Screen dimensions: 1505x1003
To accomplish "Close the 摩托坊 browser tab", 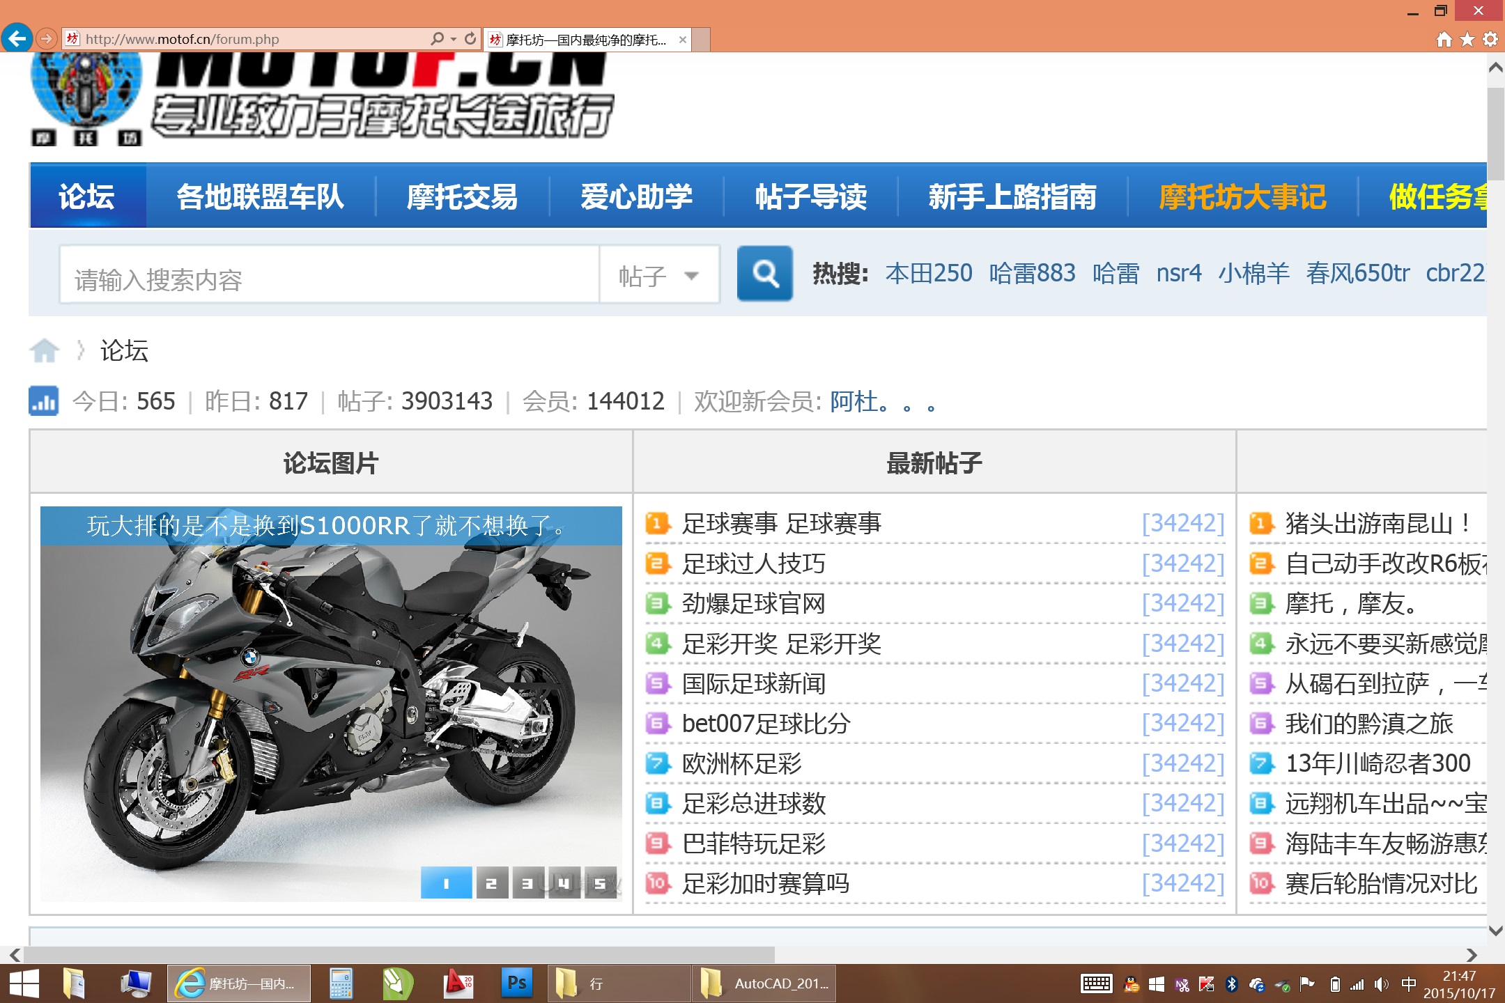I will [x=683, y=40].
